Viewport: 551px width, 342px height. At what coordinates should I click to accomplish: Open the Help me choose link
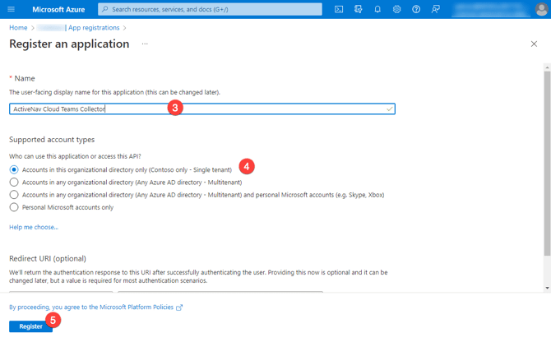[34, 227]
